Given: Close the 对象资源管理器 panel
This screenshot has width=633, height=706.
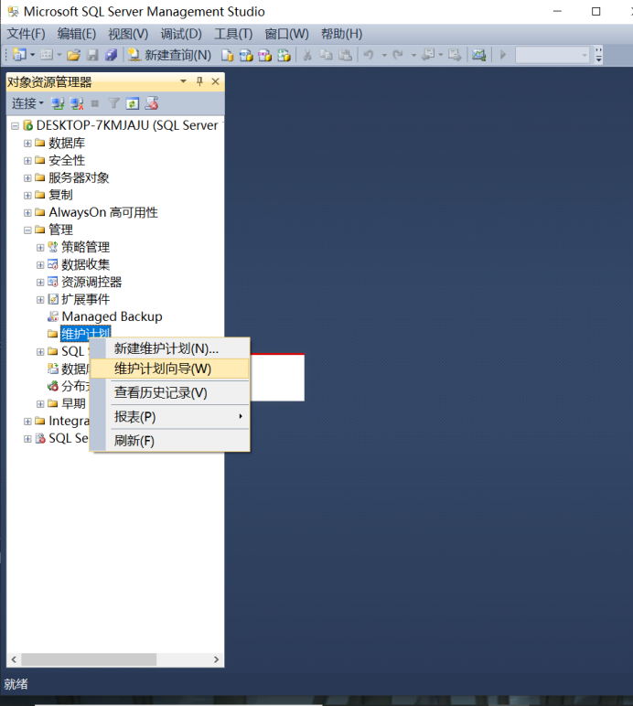Looking at the screenshot, I should click(x=216, y=81).
